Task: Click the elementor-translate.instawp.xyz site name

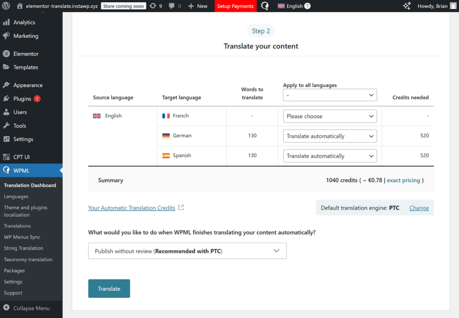Action: coord(62,6)
